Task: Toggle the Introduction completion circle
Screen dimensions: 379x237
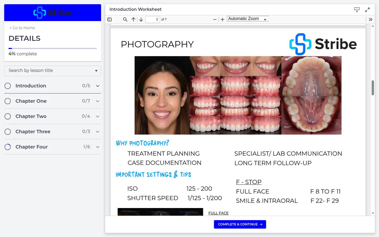Action: pos(8,86)
